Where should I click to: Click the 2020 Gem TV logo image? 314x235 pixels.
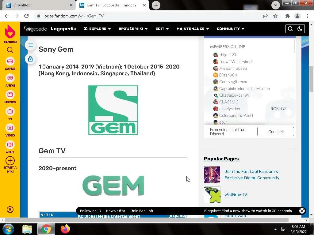click(x=113, y=186)
